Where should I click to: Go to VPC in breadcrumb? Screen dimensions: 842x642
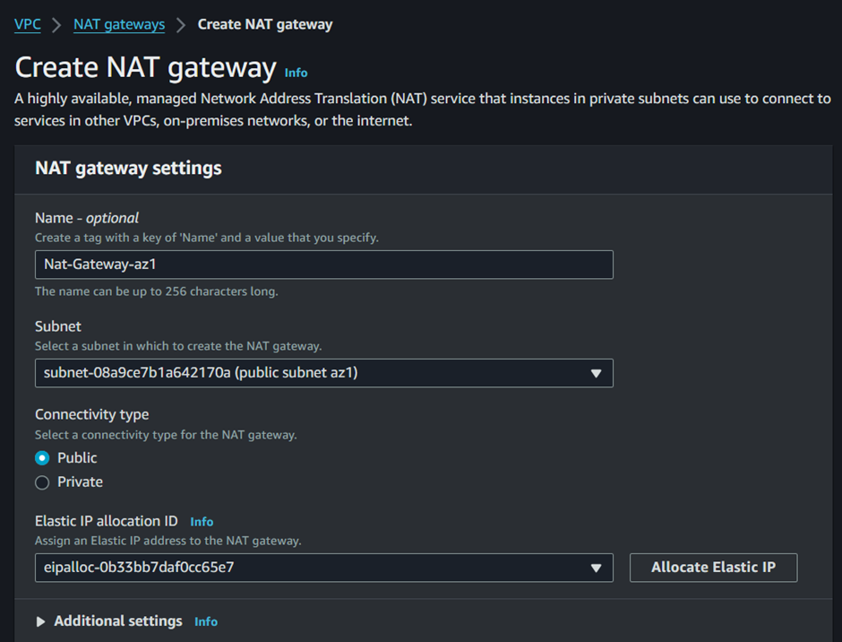(x=28, y=24)
